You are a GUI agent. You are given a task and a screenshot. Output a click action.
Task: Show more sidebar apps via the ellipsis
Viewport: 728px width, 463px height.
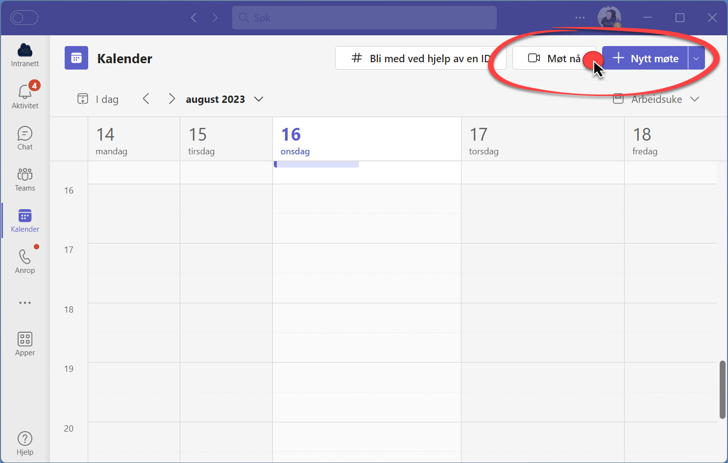pos(24,302)
